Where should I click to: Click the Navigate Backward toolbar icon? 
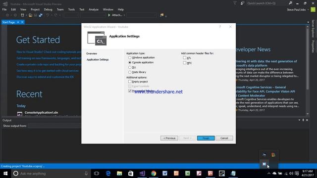[x=7, y=15]
